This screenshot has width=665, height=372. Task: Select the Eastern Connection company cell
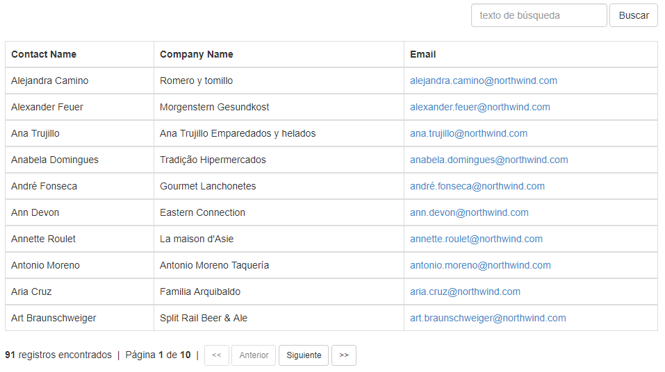279,212
